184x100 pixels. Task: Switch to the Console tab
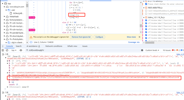(9, 46)
